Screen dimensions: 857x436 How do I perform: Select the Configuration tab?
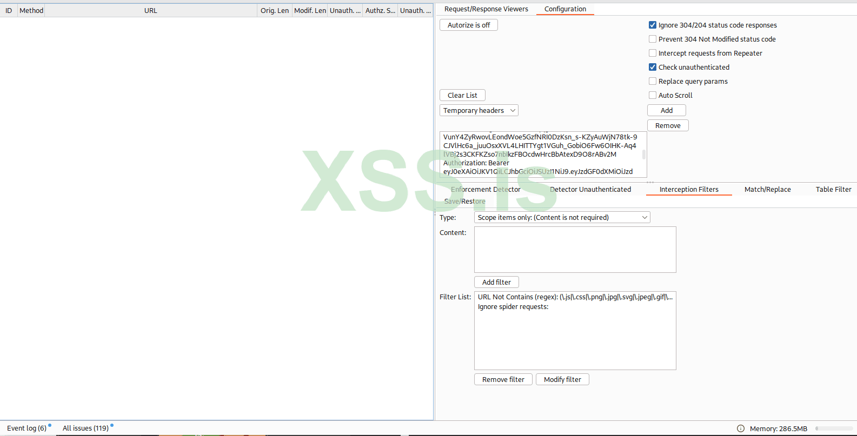[565, 9]
